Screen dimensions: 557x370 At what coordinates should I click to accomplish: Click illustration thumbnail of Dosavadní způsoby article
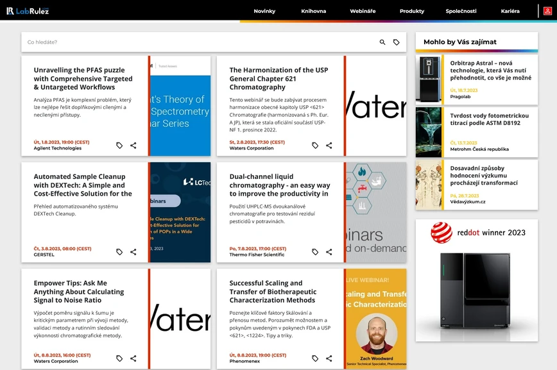tap(429, 185)
